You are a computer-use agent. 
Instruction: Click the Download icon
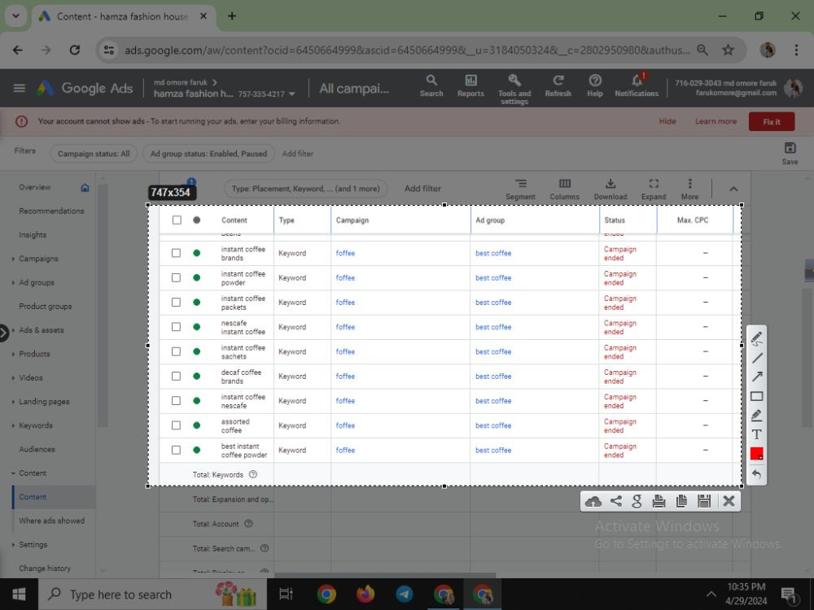coord(610,184)
